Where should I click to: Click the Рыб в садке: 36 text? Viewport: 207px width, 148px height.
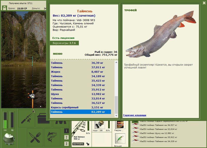coord(106,52)
